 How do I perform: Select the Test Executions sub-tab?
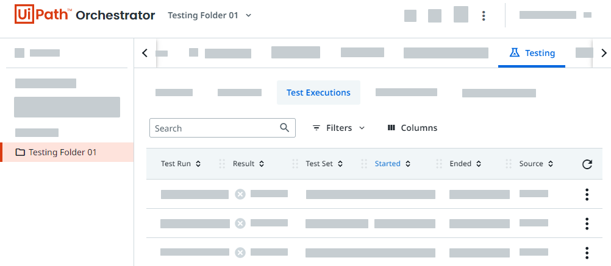(318, 93)
